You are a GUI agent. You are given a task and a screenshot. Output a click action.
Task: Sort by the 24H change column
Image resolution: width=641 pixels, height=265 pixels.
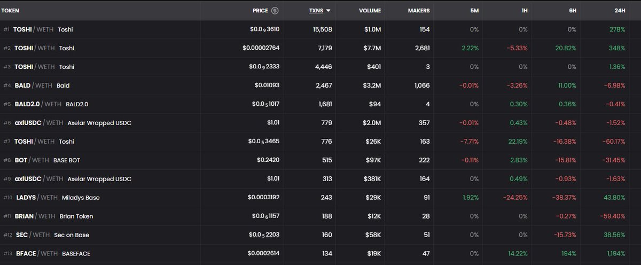[620, 11]
